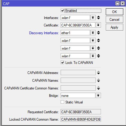The height and width of the screenshot is (126, 126).
Task: Click the blue Discovery Interfaces label
Action: [x=44, y=33]
